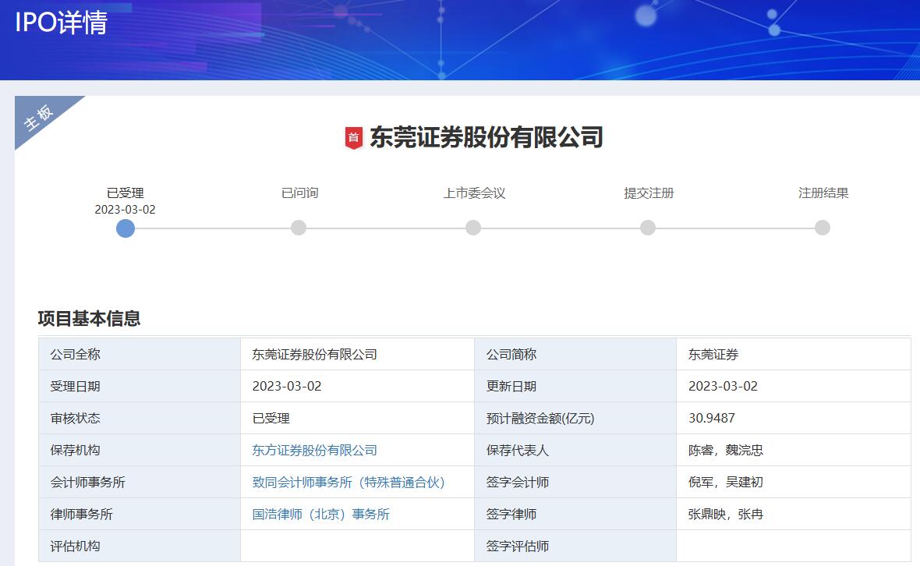The height and width of the screenshot is (566, 920).
Task: Click the 东莞证券股份有限公司 main heading
Action: tap(486, 138)
